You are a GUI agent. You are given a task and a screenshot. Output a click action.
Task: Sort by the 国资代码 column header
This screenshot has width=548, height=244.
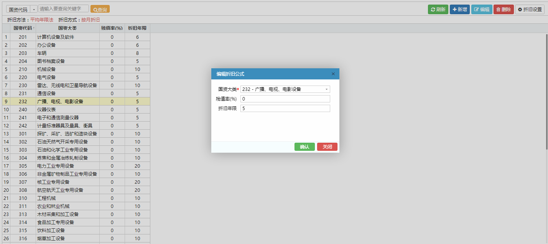[x=23, y=28]
